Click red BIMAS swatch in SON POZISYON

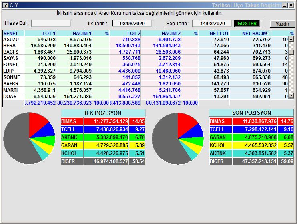[x=221, y=121]
